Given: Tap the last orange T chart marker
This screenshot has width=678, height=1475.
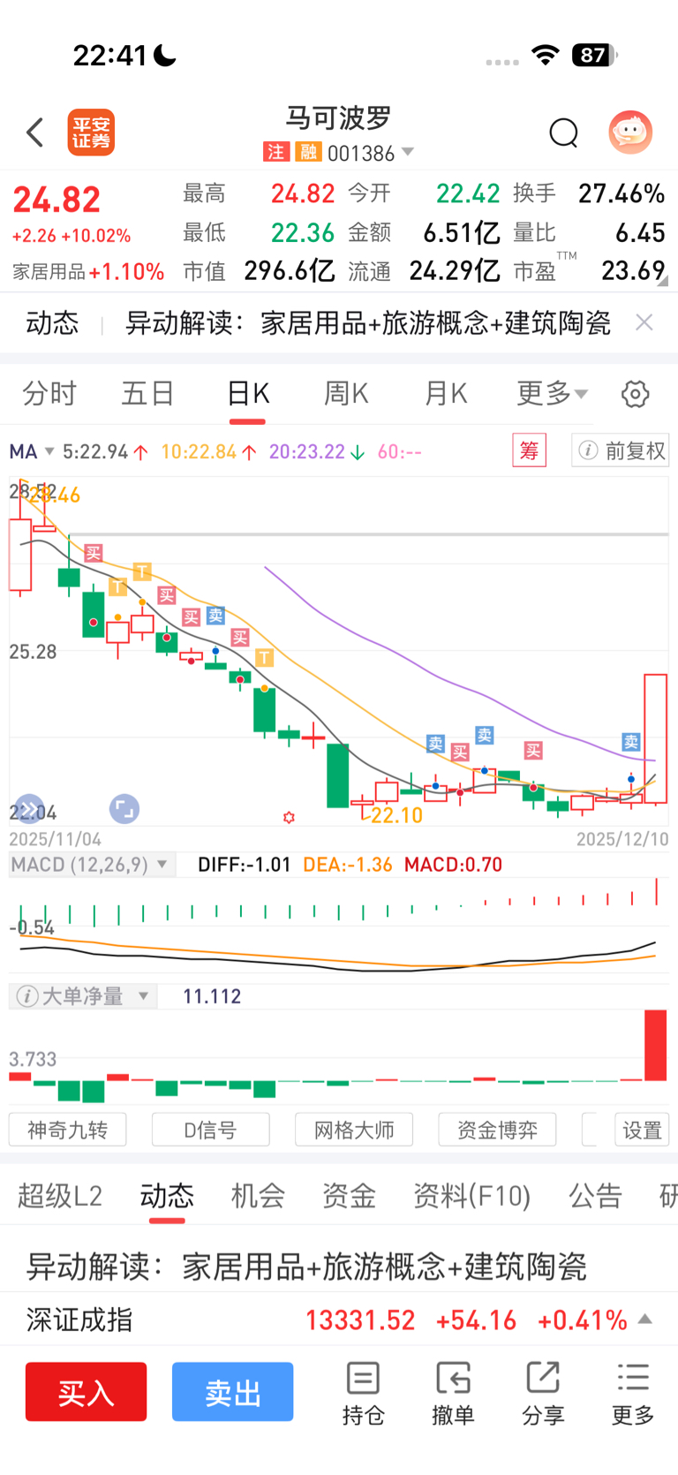Looking at the screenshot, I should click(x=264, y=657).
